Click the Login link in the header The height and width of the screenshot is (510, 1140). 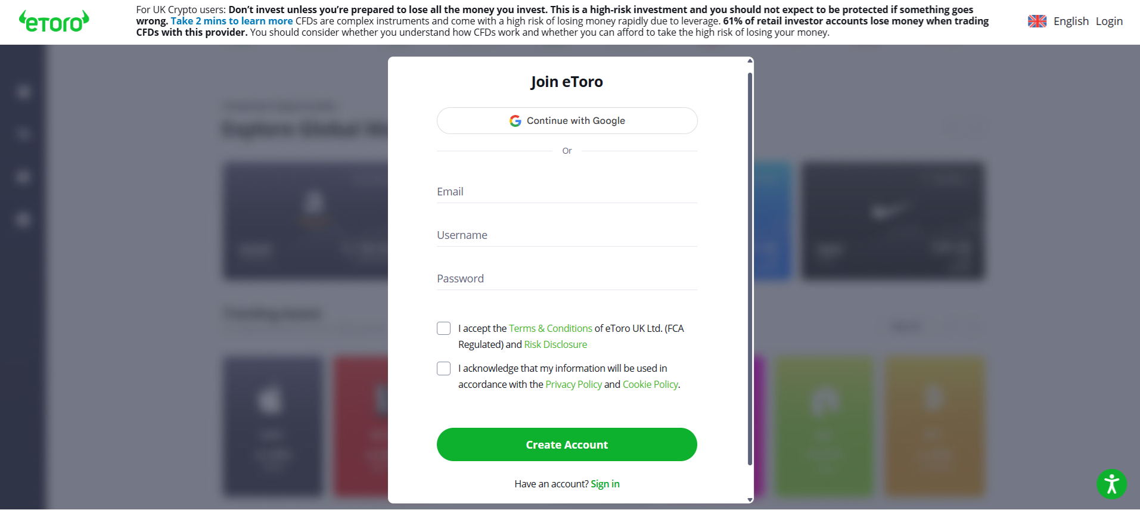click(x=1110, y=20)
